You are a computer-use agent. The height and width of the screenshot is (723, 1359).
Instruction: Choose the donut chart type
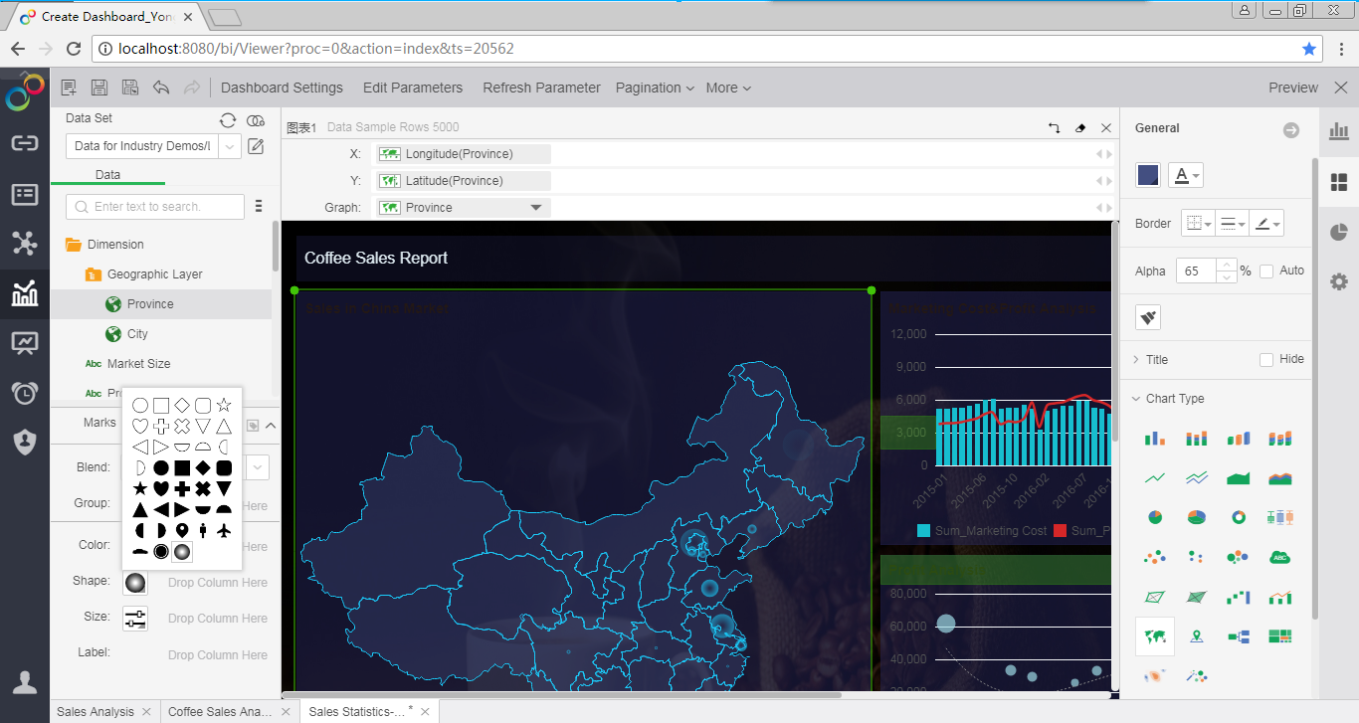1239,517
